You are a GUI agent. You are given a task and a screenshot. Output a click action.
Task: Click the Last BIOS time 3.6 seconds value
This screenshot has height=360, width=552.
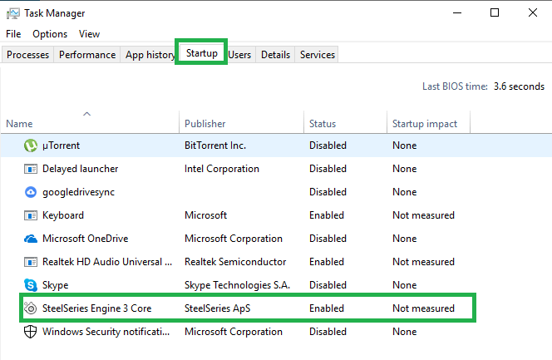(x=519, y=86)
